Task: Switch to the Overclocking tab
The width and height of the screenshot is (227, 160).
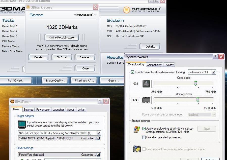Action: (136, 64)
